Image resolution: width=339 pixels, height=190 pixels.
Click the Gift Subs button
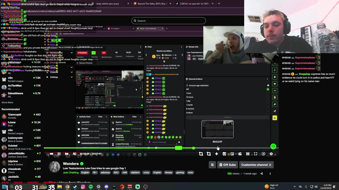tap(228, 165)
